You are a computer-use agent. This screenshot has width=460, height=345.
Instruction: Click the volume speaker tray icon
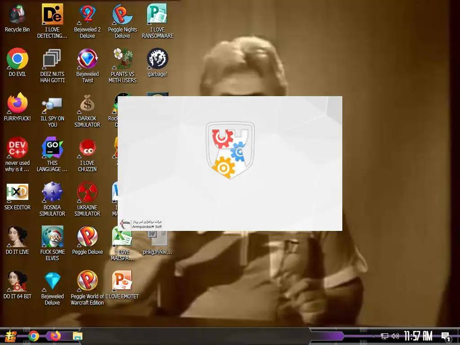pyautogui.click(x=395, y=336)
